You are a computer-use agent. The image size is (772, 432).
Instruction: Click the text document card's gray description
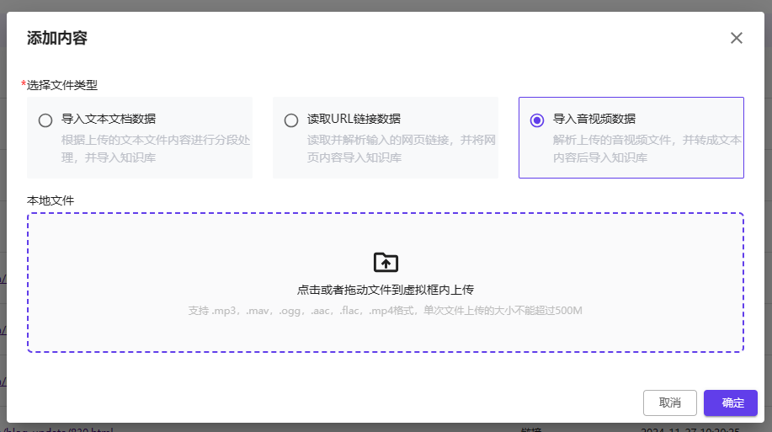[155, 148]
